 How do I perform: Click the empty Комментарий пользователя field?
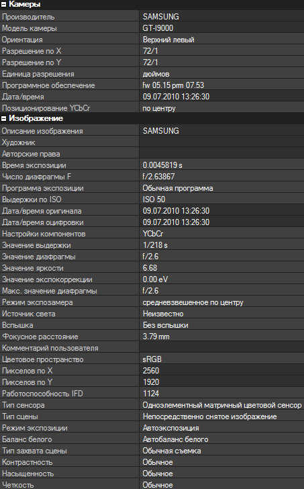click(221, 348)
